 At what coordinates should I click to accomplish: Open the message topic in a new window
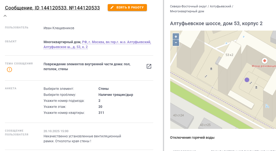[149, 66]
